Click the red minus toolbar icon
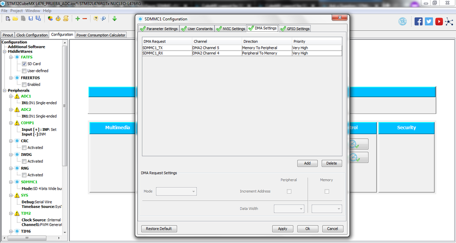 pyautogui.click(x=84, y=19)
